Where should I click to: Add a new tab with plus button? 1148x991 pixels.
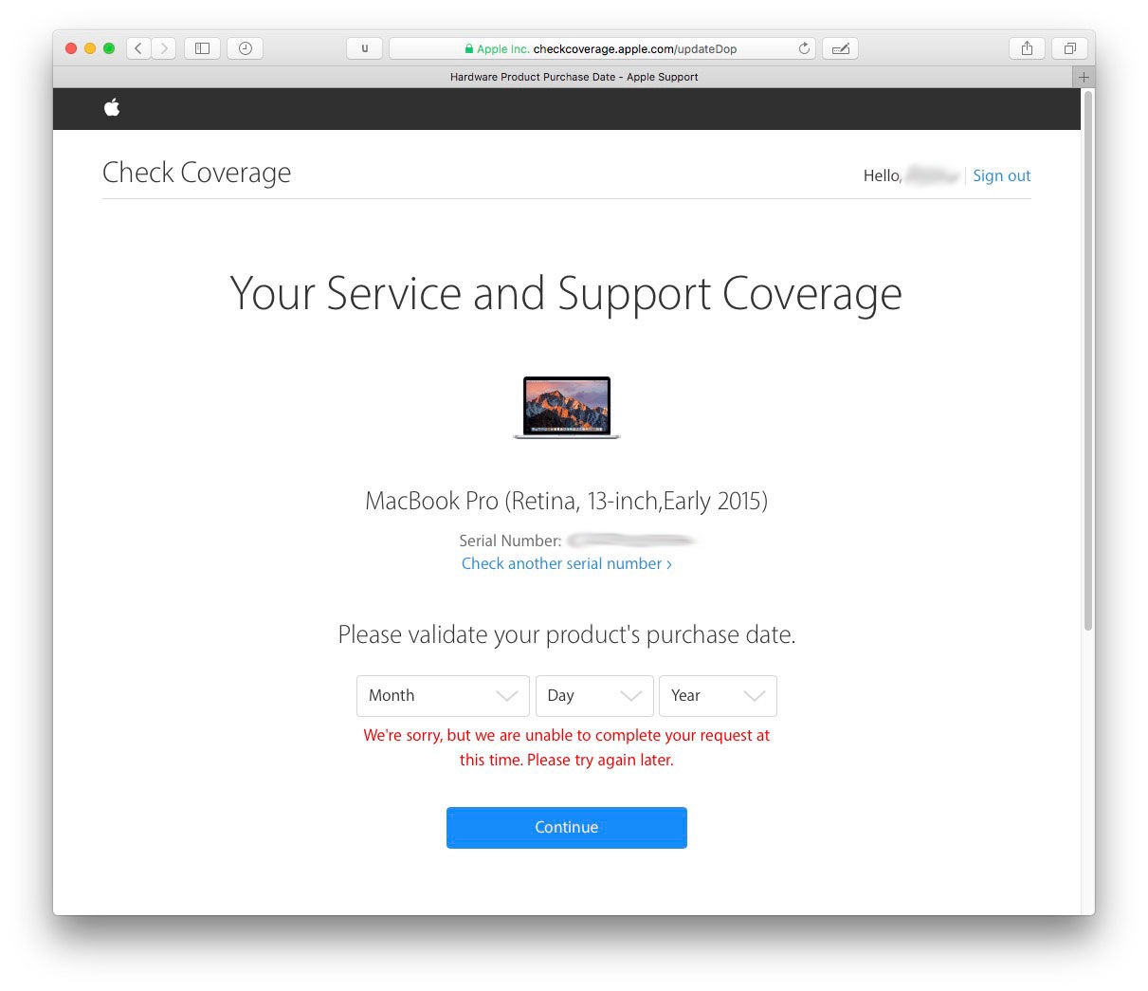pos(1084,77)
